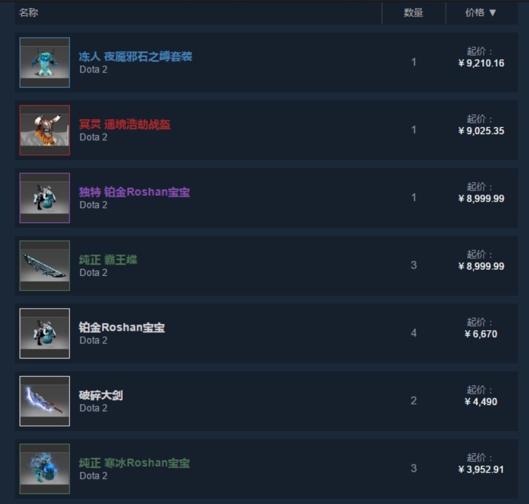Select the 纯正 寒冰Roshan宝宝 icon

(45, 469)
